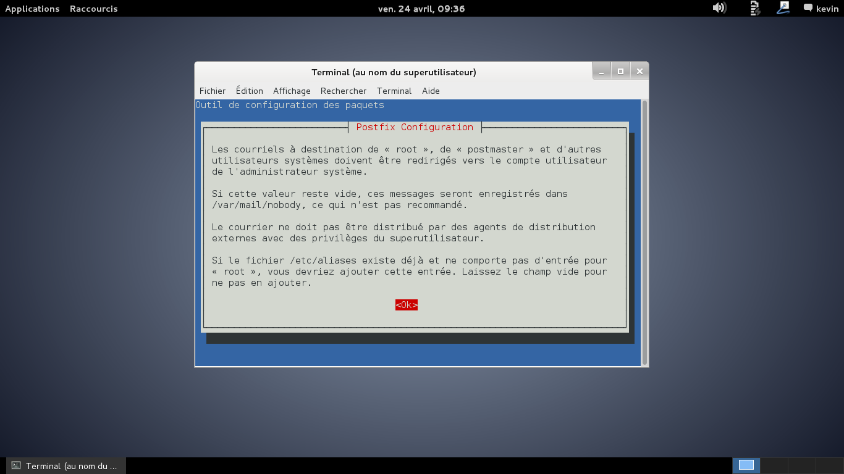
Task: Open the Terminal menu
Action: [394, 91]
